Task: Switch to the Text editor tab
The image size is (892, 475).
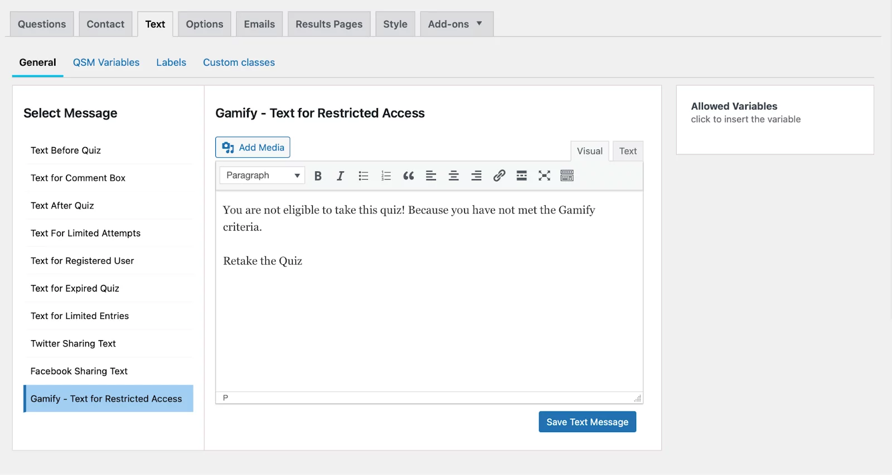Action: pos(628,151)
